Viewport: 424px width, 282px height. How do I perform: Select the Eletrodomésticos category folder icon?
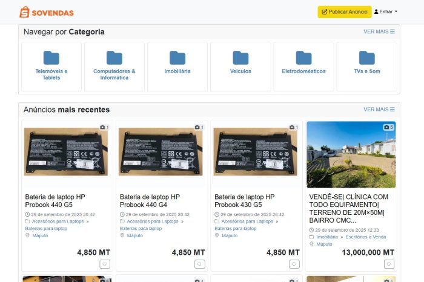[x=303, y=57]
